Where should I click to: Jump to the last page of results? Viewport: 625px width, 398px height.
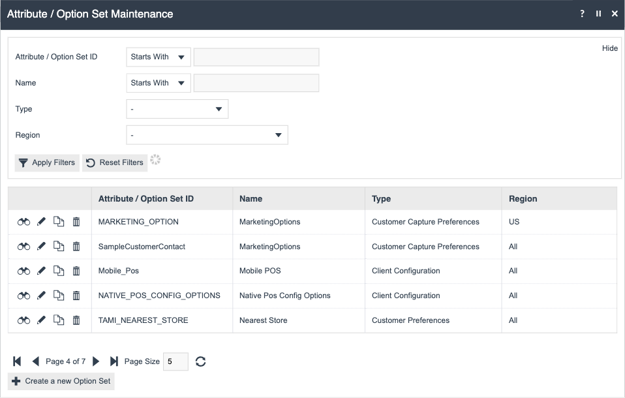tap(114, 361)
